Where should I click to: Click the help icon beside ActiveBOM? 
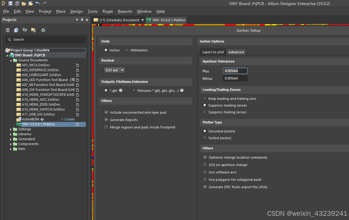tap(42, 119)
